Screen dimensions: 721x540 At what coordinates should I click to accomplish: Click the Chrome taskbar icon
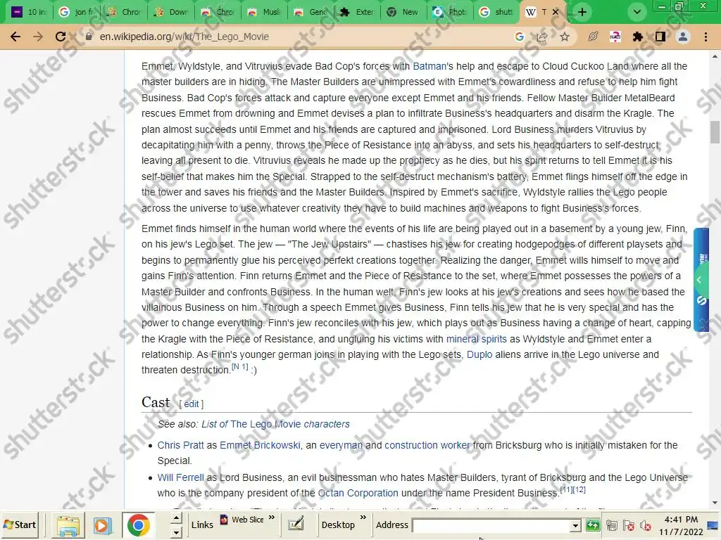139,525
